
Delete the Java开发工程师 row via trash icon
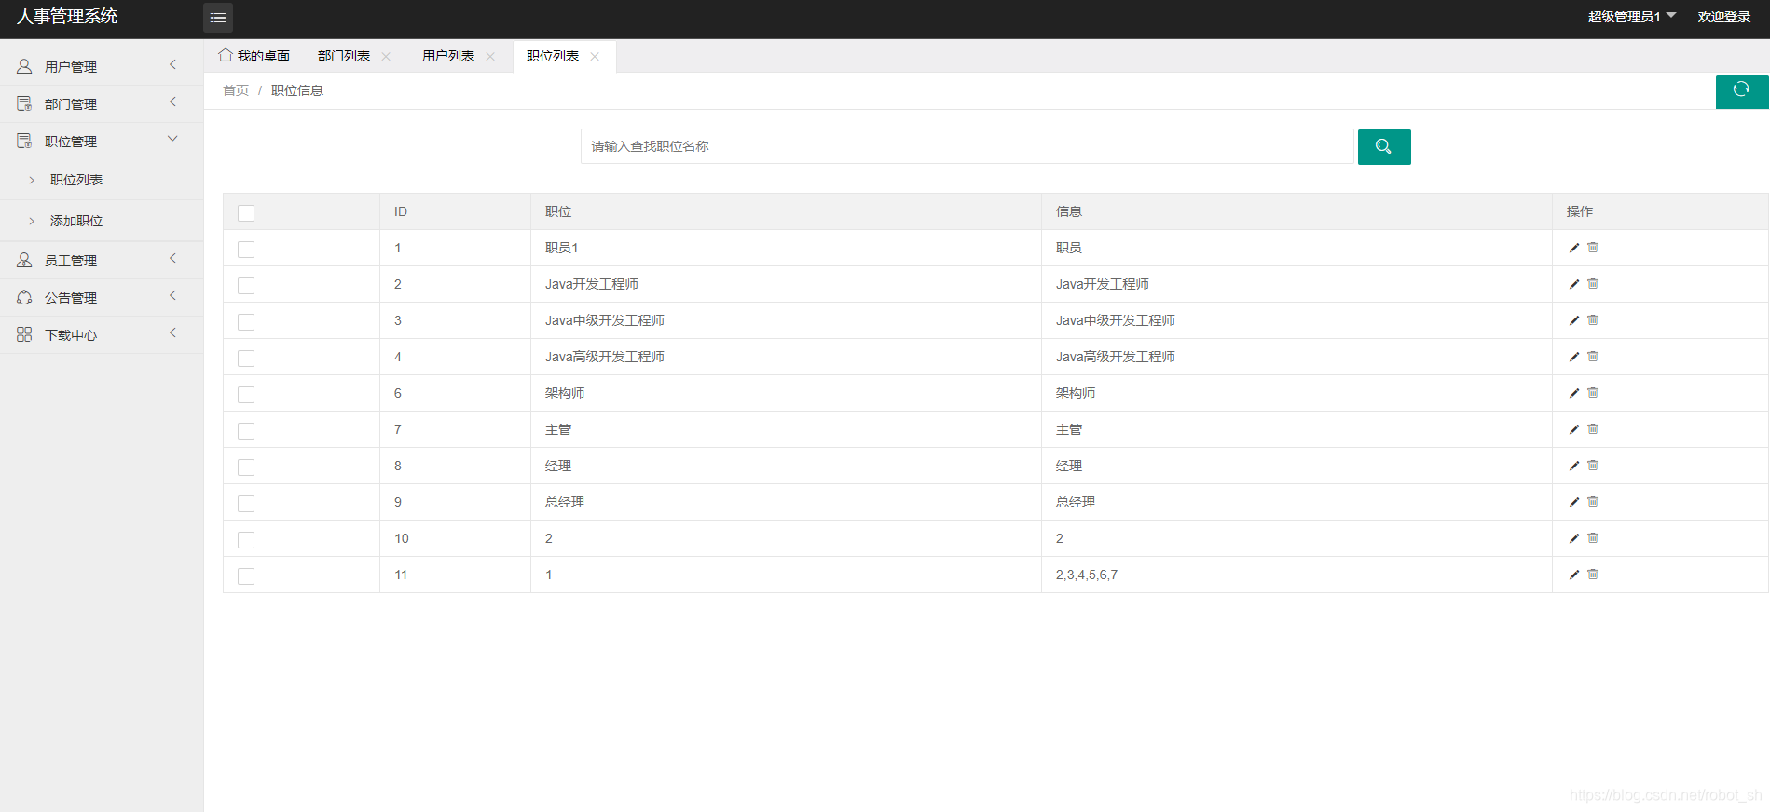click(x=1593, y=284)
